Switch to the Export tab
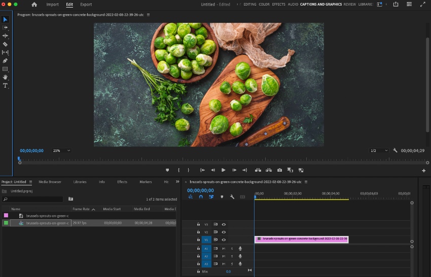Image resolution: width=431 pixels, height=277 pixels. 86,5
